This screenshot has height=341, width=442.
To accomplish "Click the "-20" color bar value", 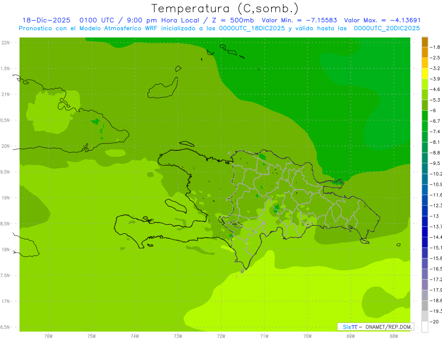I will (435, 322).
